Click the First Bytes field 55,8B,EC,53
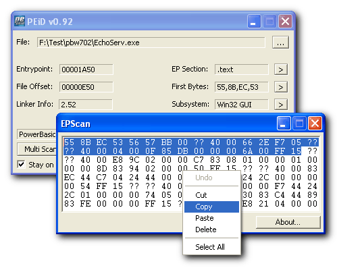This screenshot has width=337, height=270. (x=242, y=87)
